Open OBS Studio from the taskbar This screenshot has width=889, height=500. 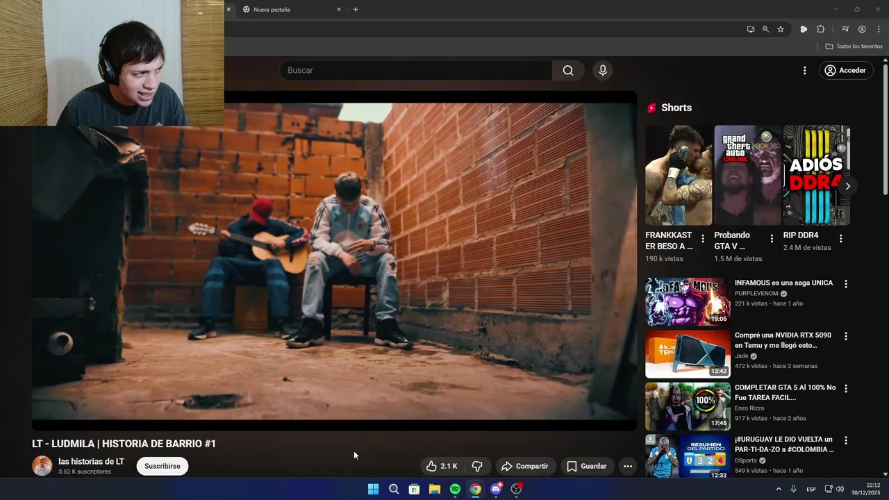pos(516,489)
